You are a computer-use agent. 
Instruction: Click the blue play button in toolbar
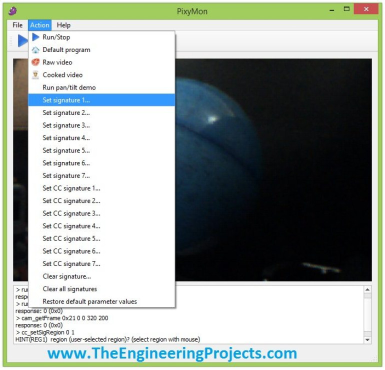22,40
